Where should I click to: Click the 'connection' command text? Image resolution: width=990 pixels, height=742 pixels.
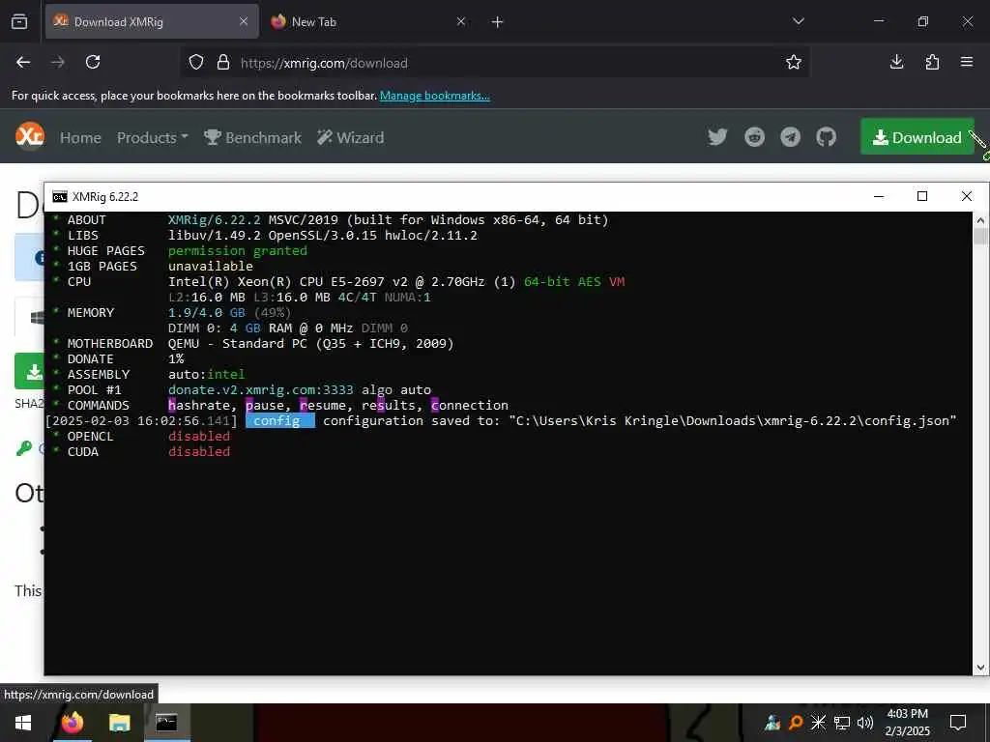[470, 406]
